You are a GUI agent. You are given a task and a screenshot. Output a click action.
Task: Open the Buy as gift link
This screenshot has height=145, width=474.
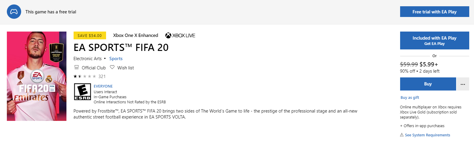410,97
